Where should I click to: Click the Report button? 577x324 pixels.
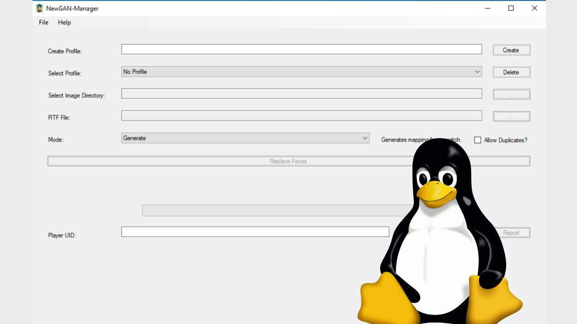pyautogui.click(x=513, y=232)
